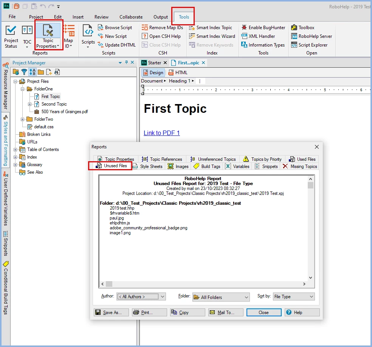The image size is (372, 347).
Task: Expand the Second Topic tree node
Action: coord(29,104)
